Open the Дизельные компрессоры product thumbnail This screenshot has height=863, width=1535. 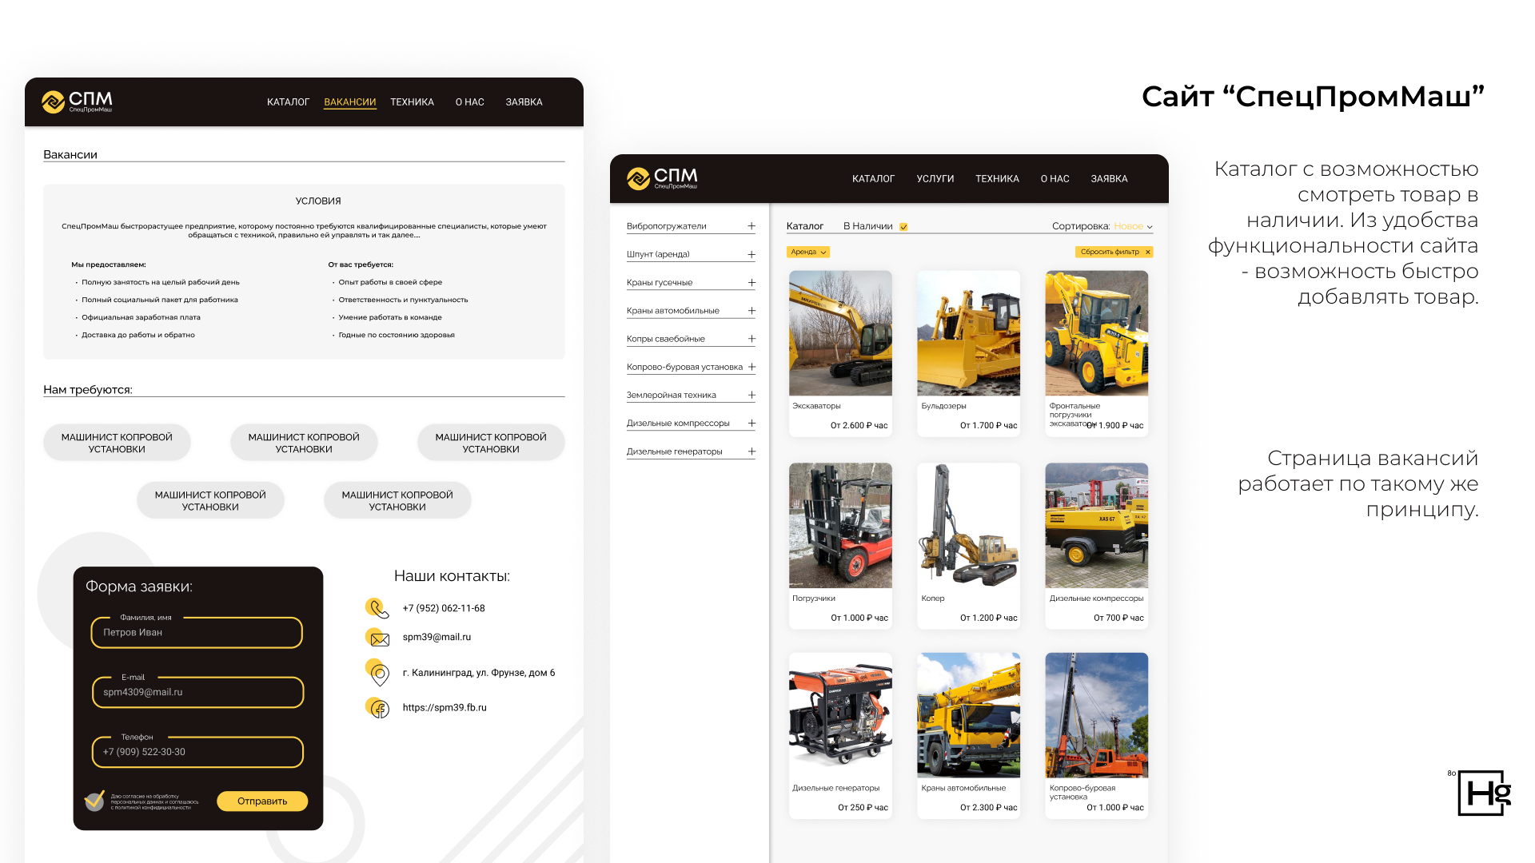click(1096, 526)
